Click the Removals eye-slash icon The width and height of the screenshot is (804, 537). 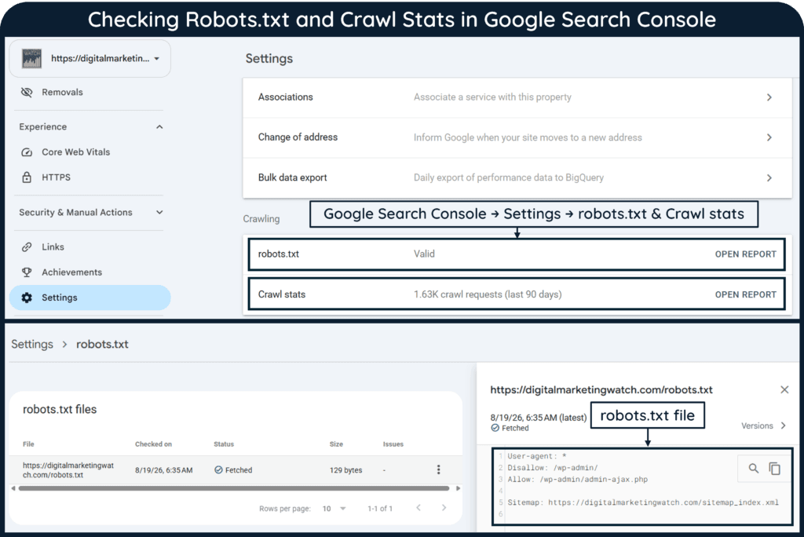[x=27, y=93]
